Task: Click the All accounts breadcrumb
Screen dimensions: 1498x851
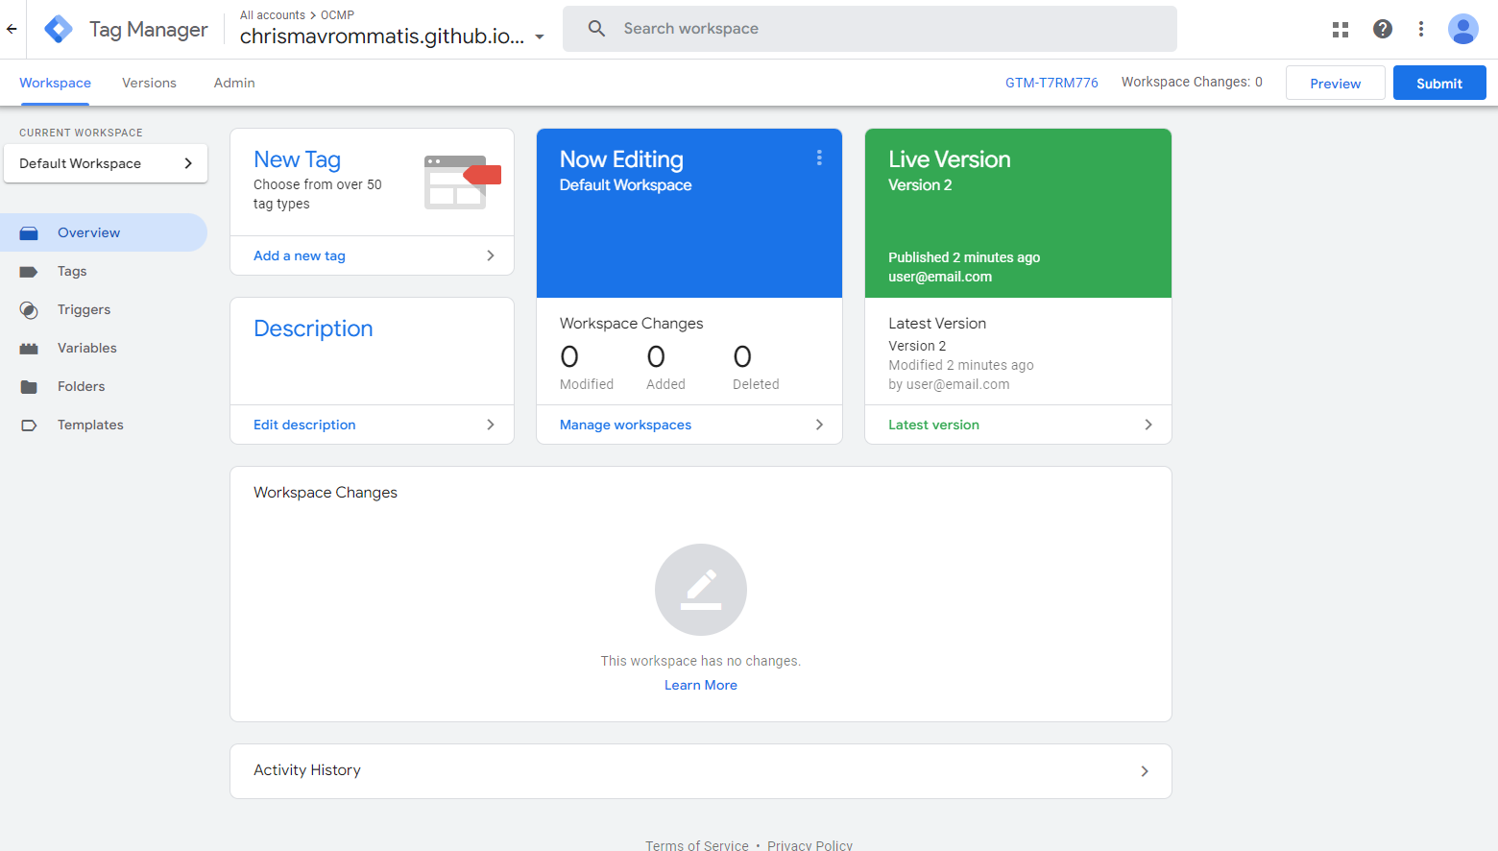Action: click(x=273, y=15)
